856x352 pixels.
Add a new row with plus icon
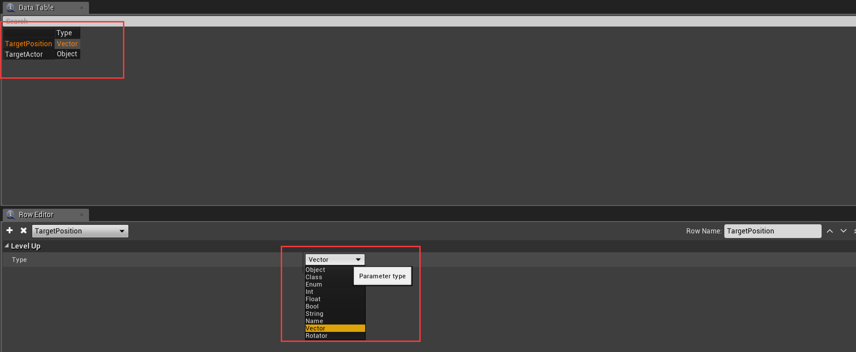click(x=10, y=230)
